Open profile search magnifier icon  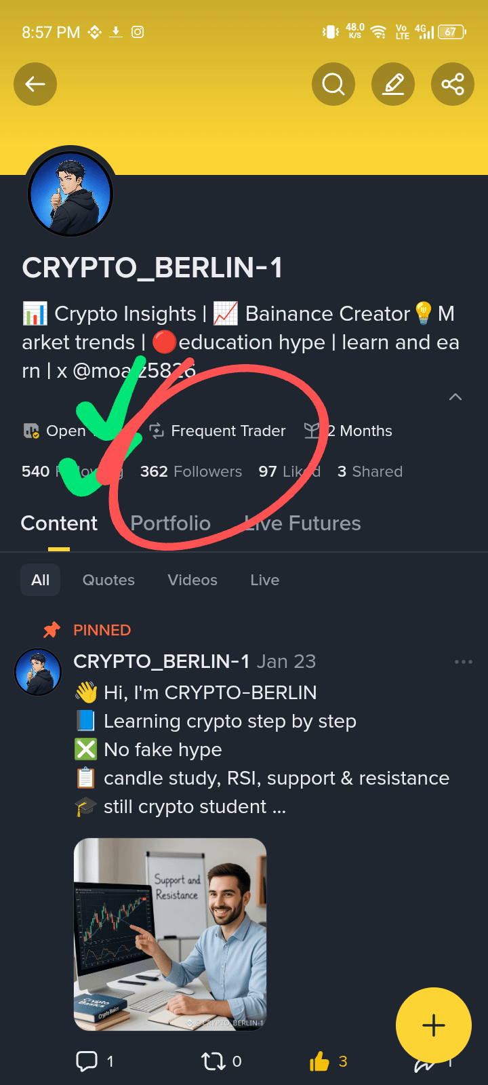(333, 84)
